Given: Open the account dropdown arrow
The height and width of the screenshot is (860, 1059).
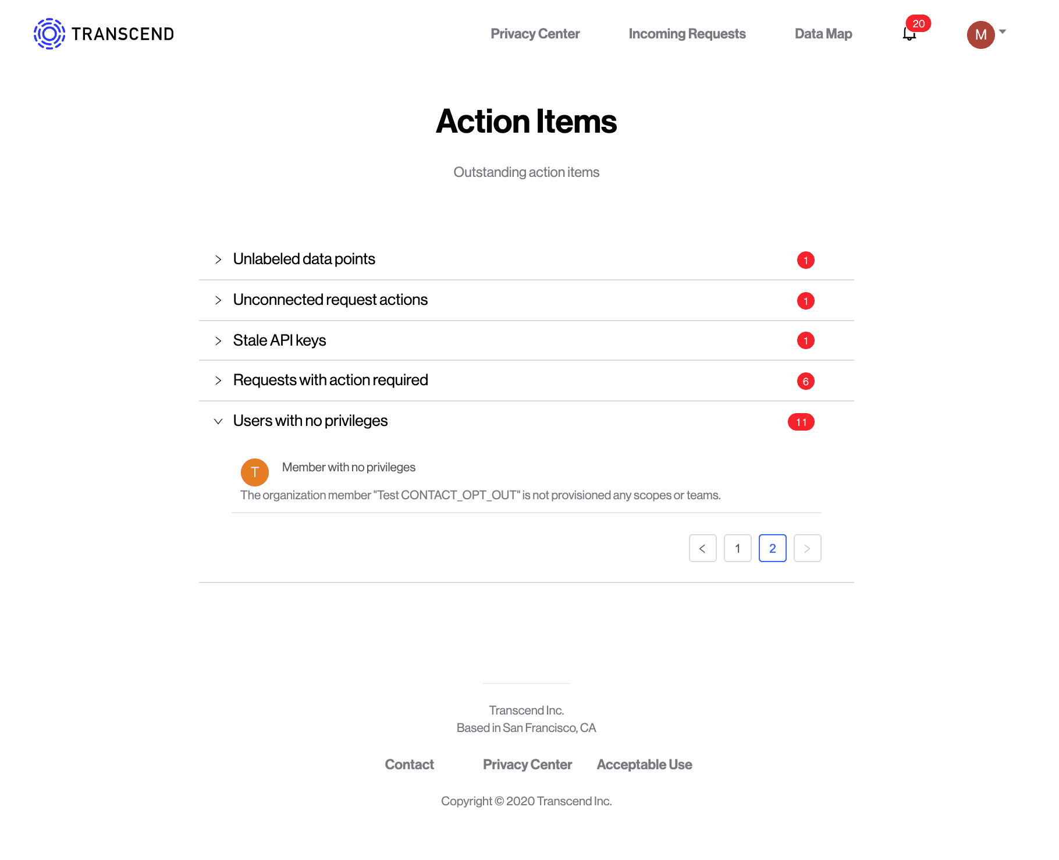Looking at the screenshot, I should [x=1003, y=32].
